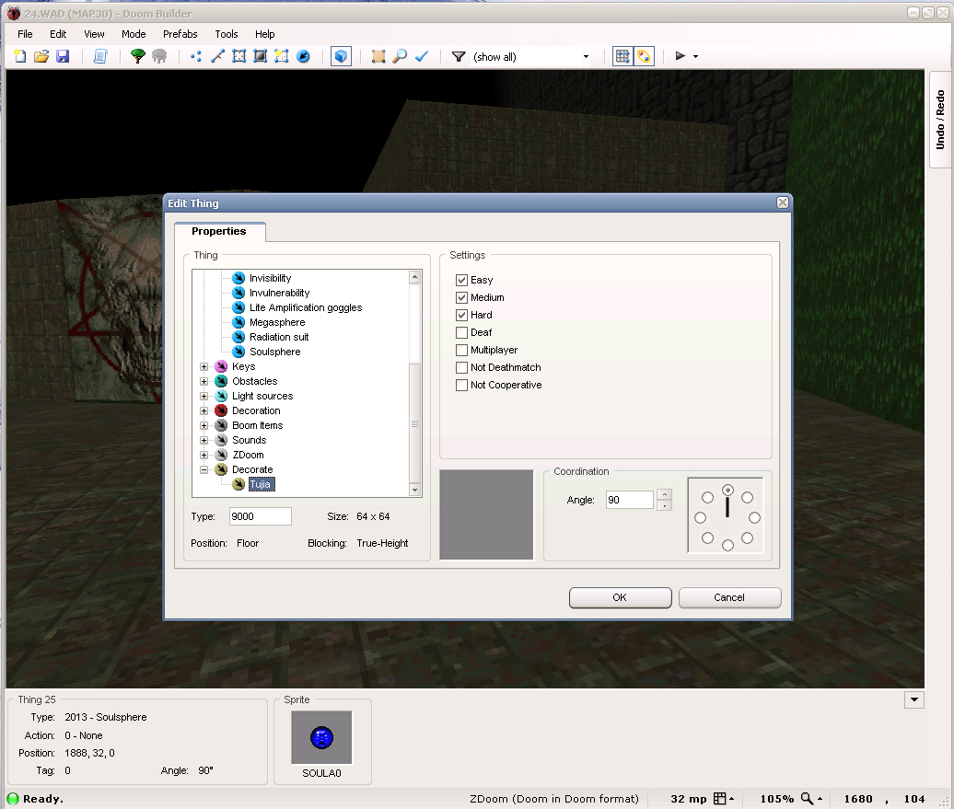Check the Not Cooperative option
The height and width of the screenshot is (809, 954).
[x=461, y=385]
